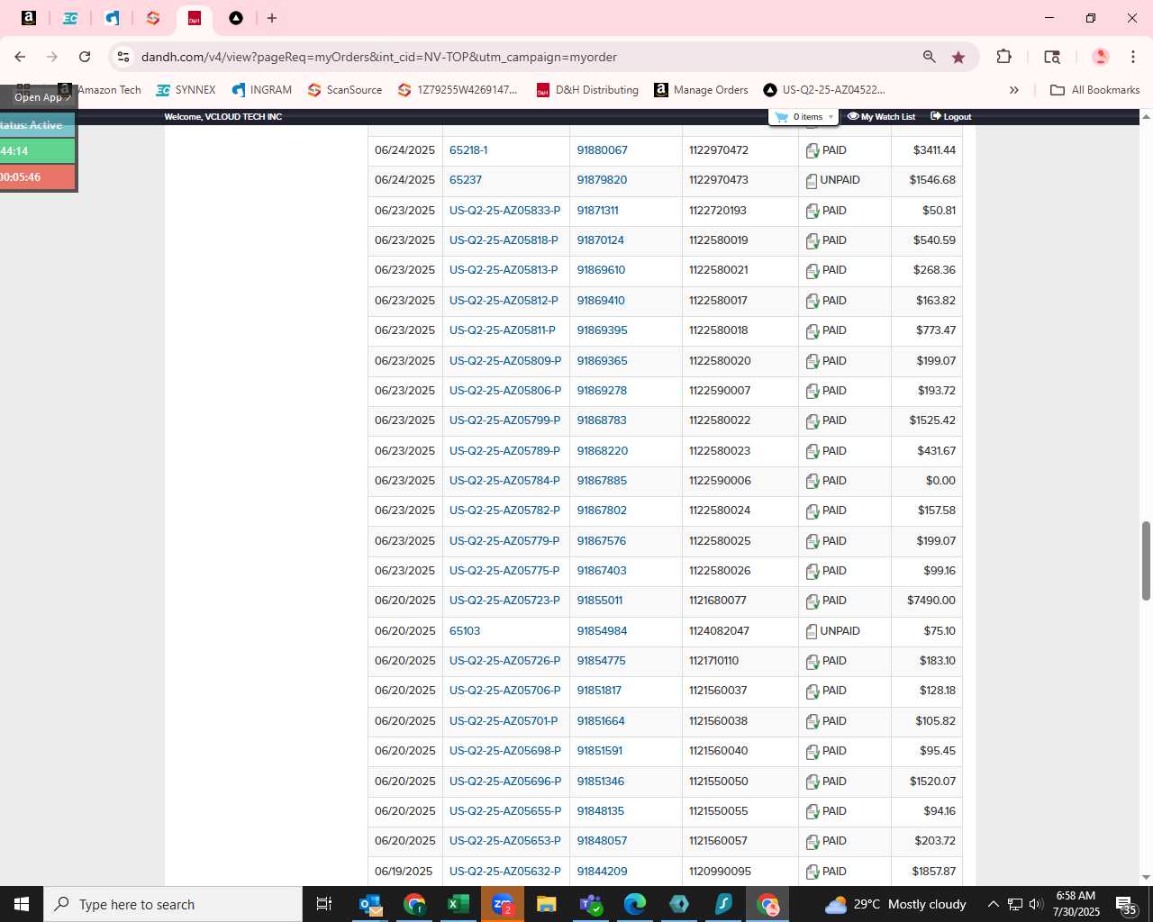1153x922 pixels.
Task: Open order number link 91879820
Action: coord(602,180)
